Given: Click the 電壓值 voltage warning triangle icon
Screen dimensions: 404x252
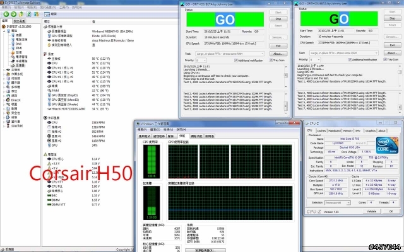Looking at the screenshot, I should pos(45,154).
